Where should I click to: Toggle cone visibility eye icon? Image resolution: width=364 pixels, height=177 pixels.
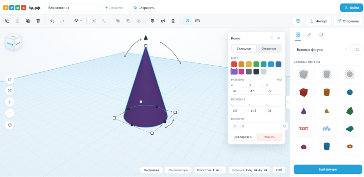tap(279, 38)
